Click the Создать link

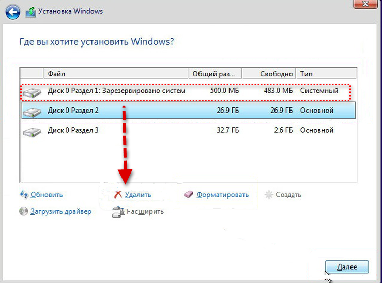pyautogui.click(x=288, y=195)
